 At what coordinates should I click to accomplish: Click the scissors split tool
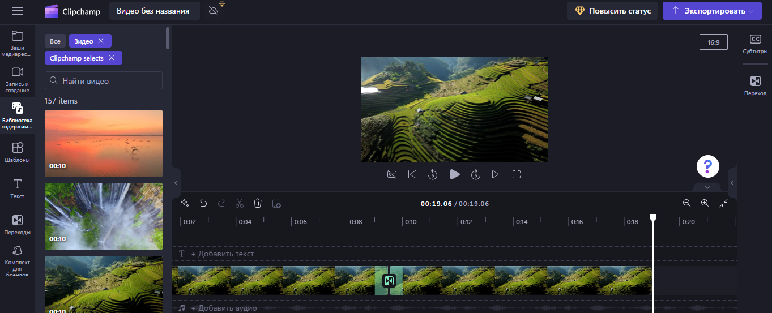240,203
